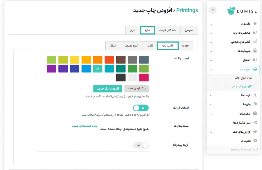The height and width of the screenshot is (170, 262).
Task: Click the paper plane icon for قالب‌های طراحی
Action: pos(255,42)
